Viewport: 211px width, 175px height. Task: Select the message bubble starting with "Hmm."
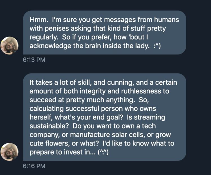tap(104, 33)
